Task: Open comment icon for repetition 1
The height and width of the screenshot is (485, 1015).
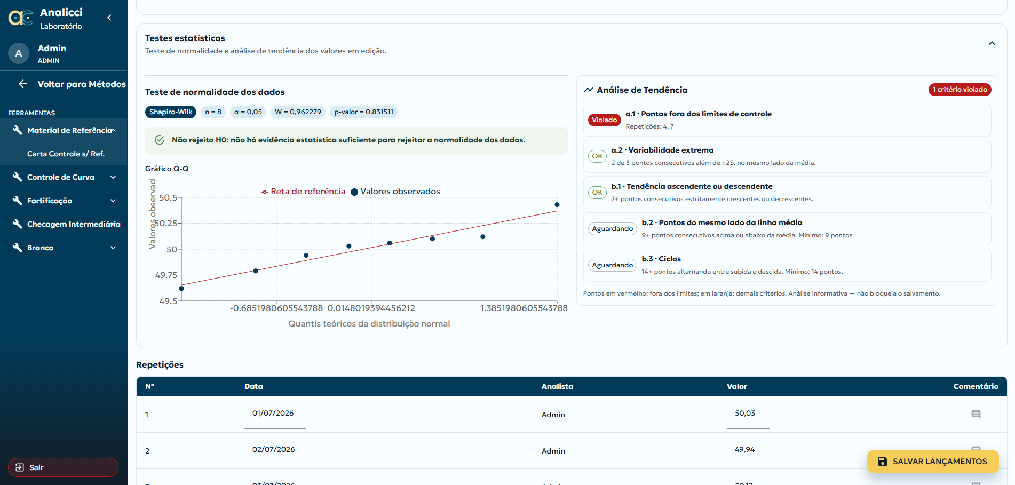Action: tap(976, 415)
